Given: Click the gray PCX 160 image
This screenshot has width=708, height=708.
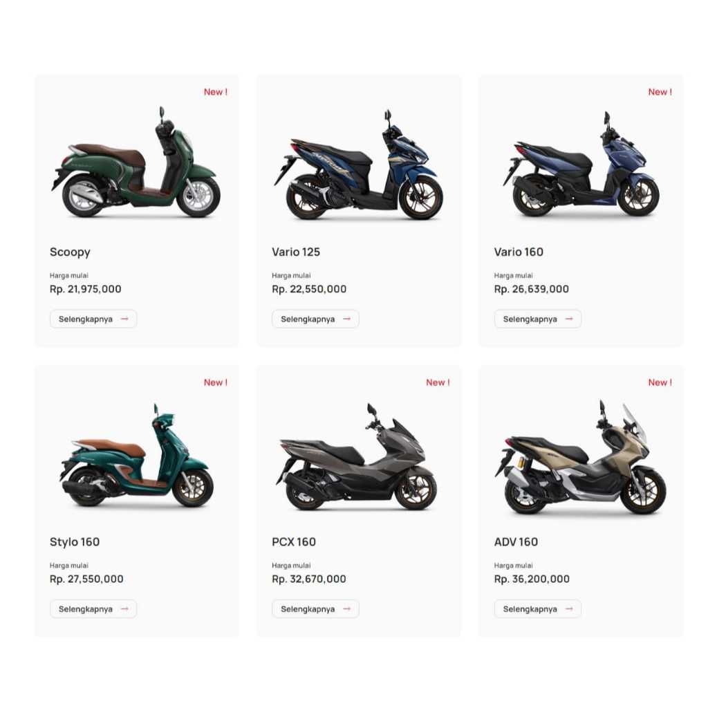Looking at the screenshot, I should click(356, 457).
